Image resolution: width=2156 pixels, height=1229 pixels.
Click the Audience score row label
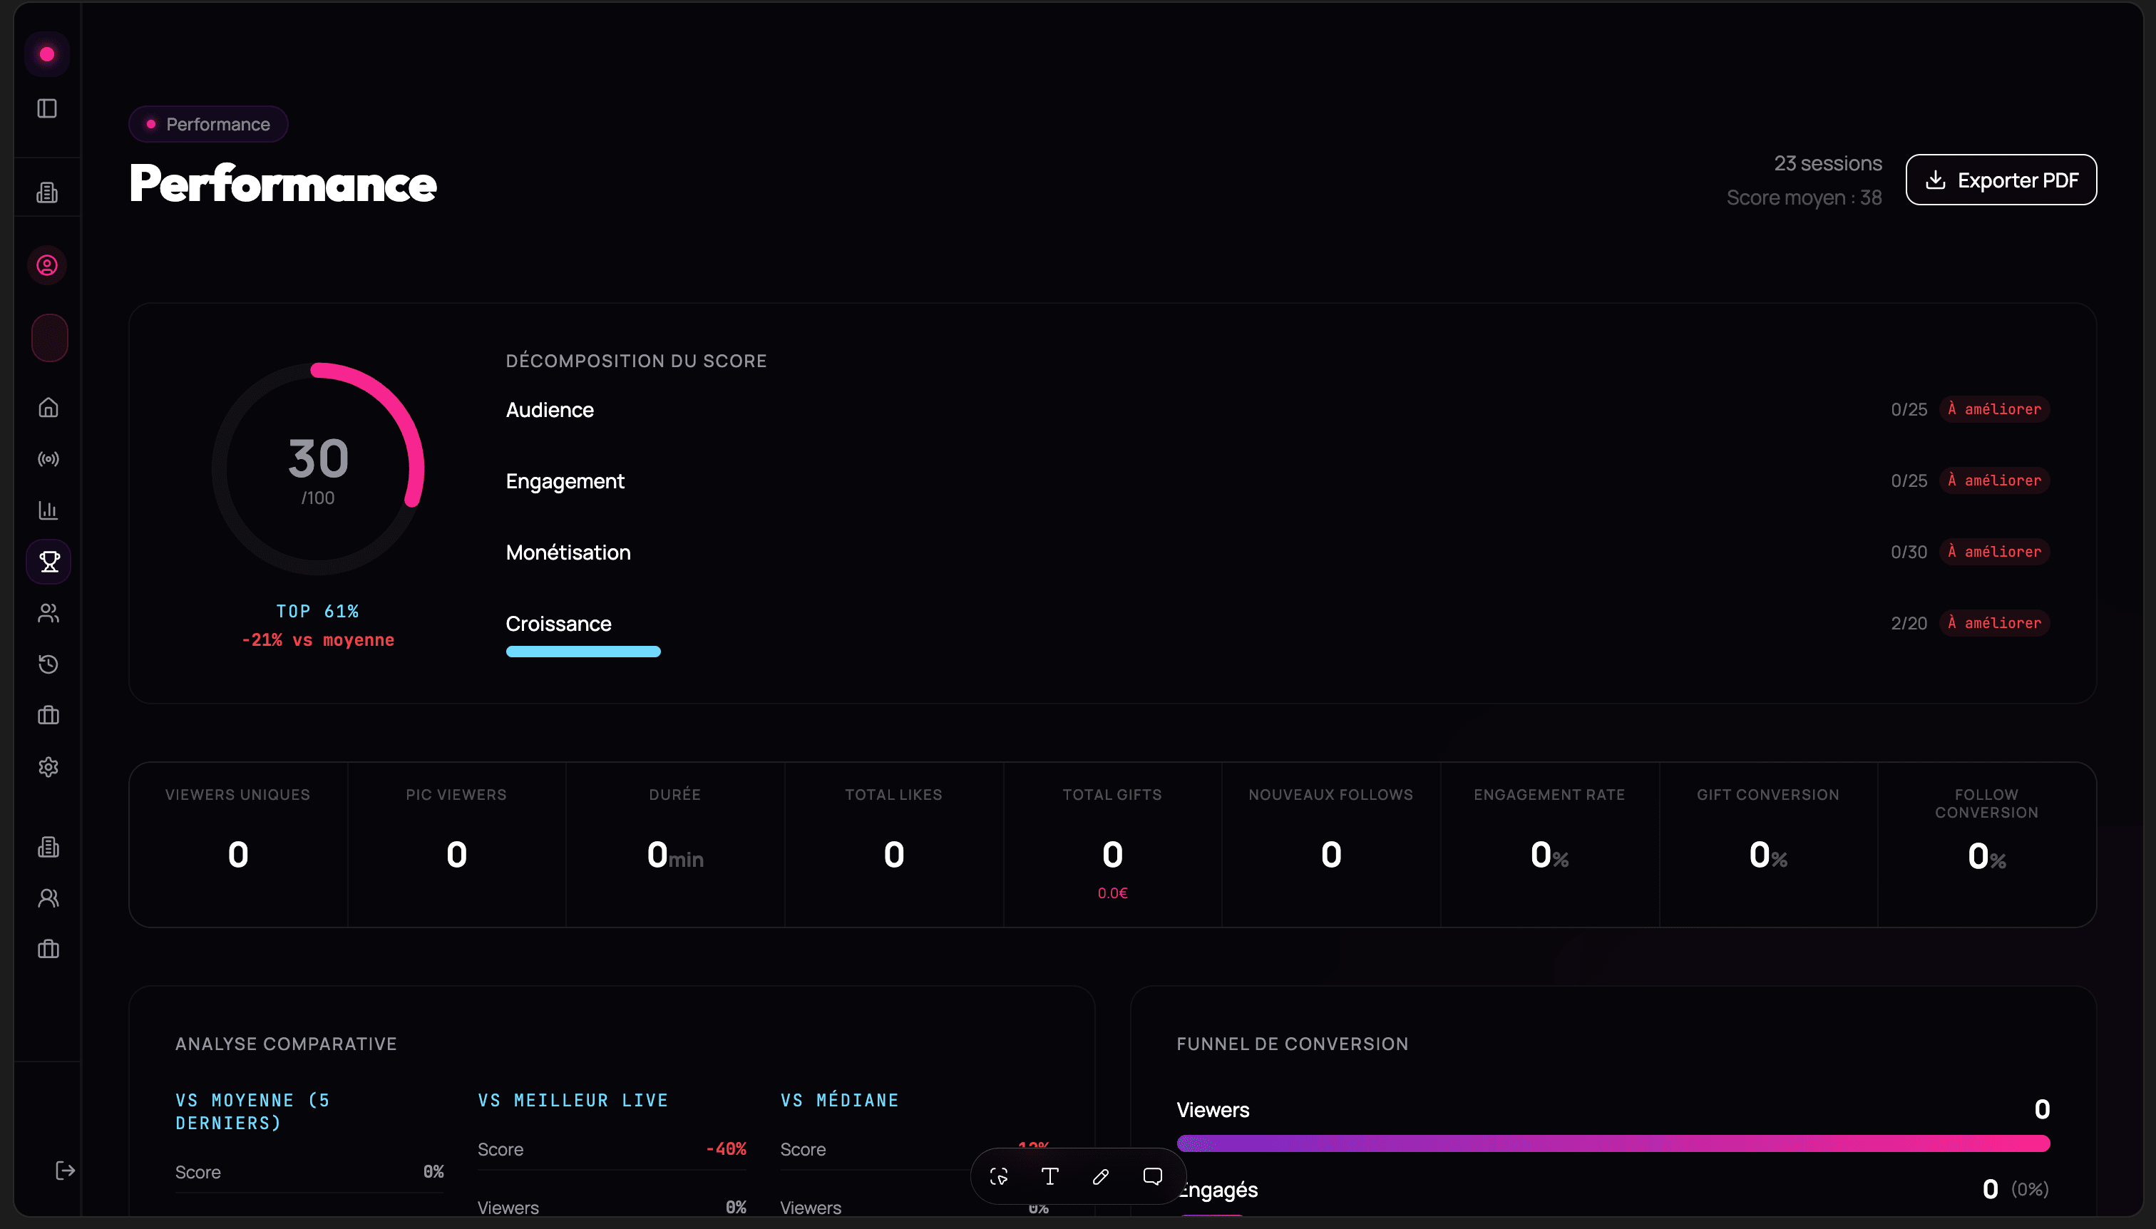coord(550,409)
